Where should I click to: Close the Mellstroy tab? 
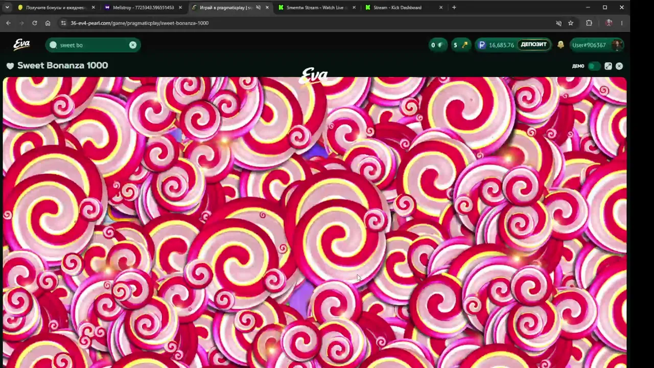coord(180,8)
